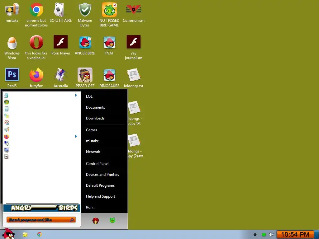Open the monitor projector icon in Start menu
319x239 pixels.
pos(6,150)
